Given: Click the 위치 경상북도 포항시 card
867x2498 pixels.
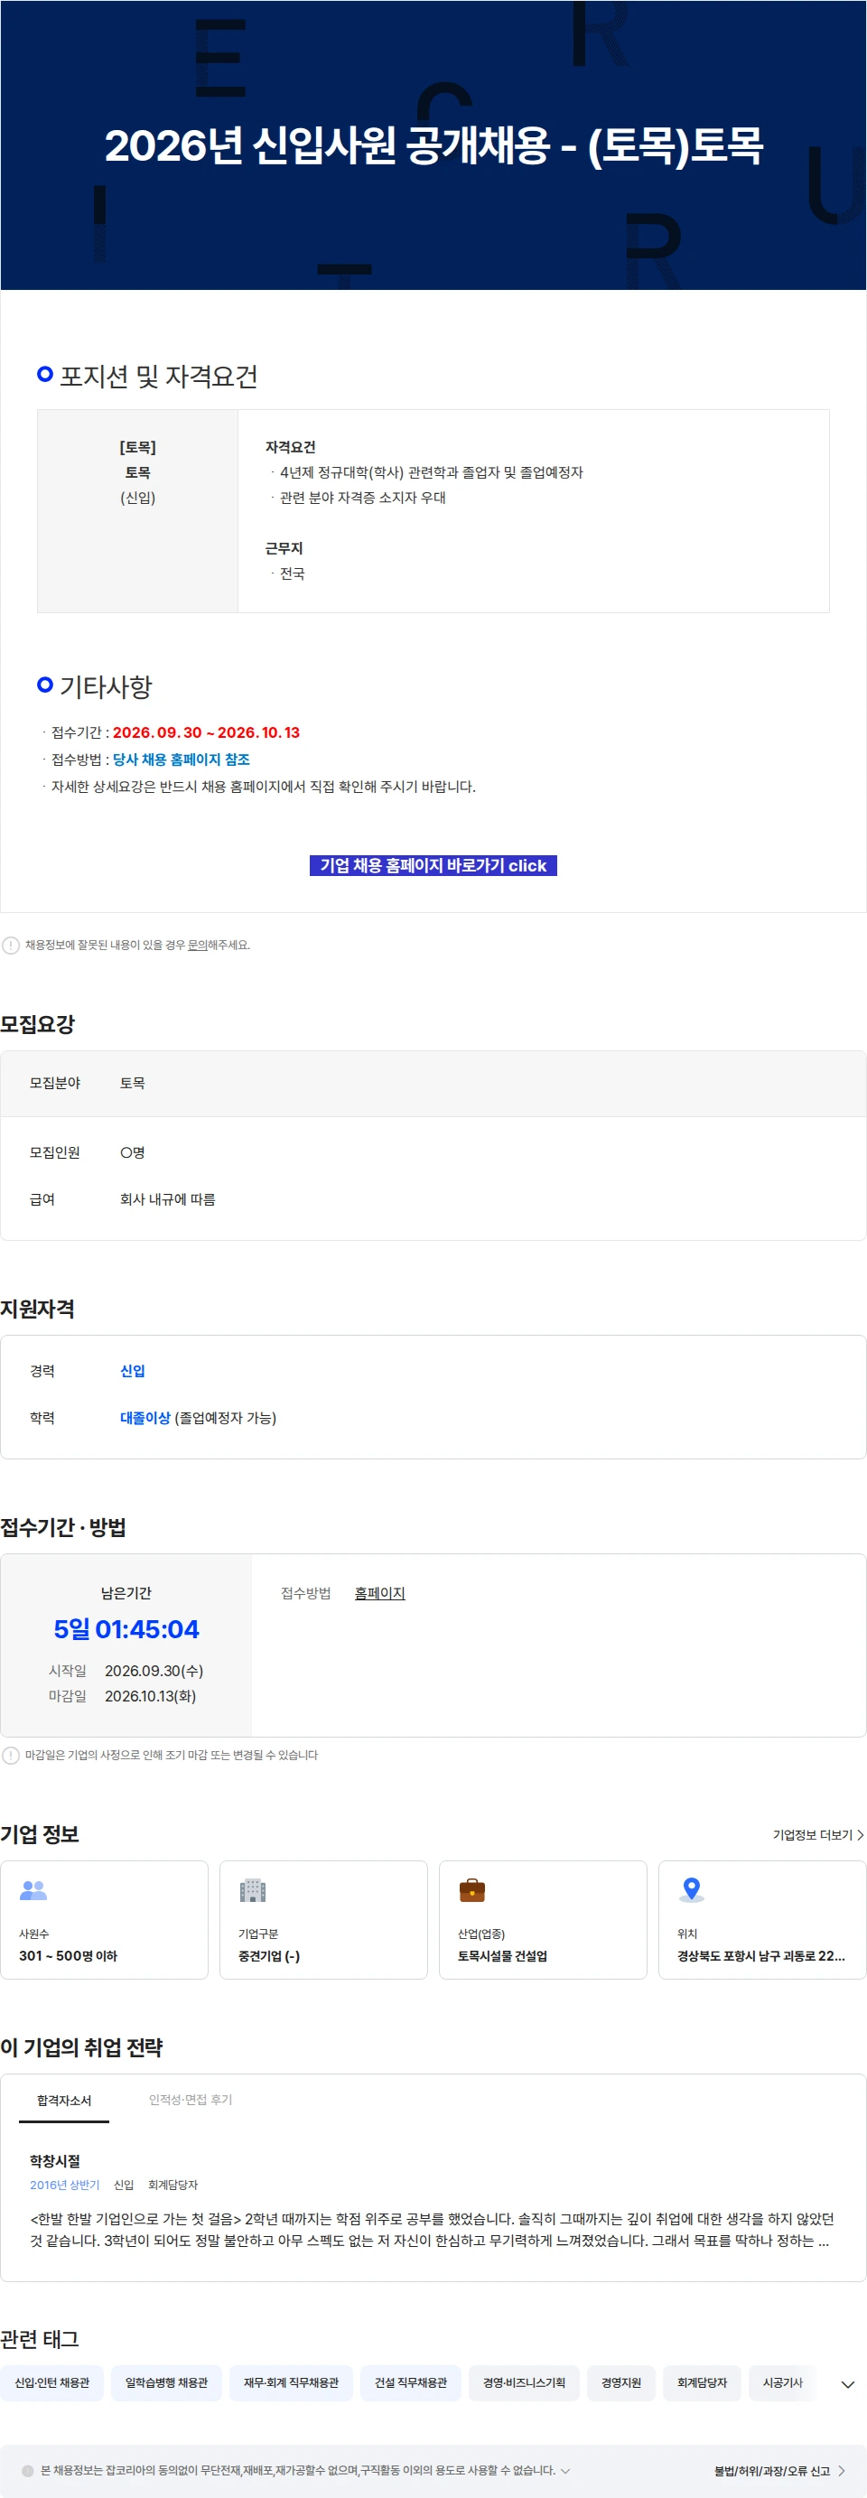Looking at the screenshot, I should [762, 1919].
